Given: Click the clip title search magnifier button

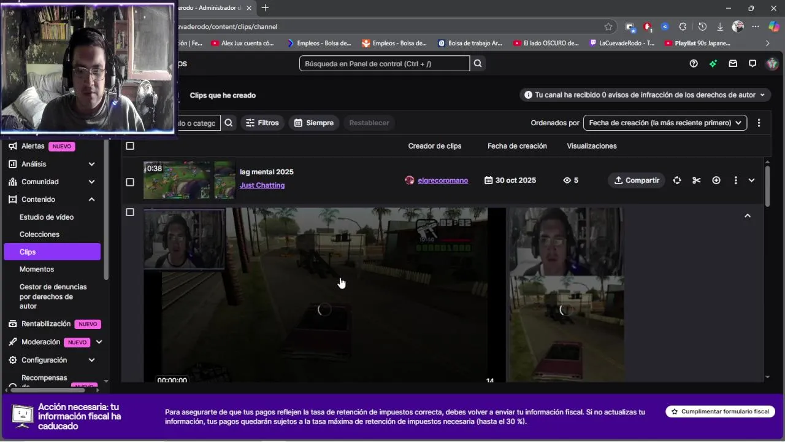Looking at the screenshot, I should (x=228, y=123).
